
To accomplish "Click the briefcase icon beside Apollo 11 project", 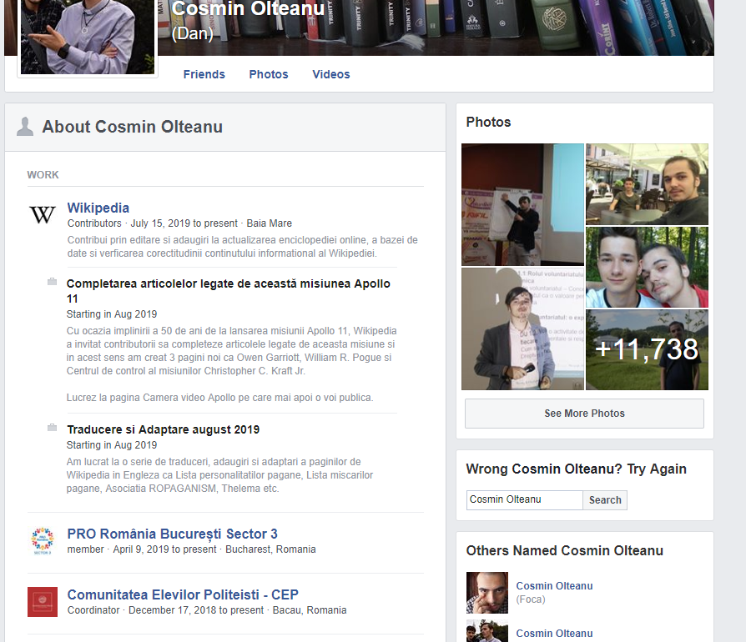I will [52, 282].
